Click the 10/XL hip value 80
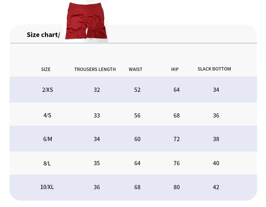Viewport: 266px width, 207px height. tap(177, 187)
